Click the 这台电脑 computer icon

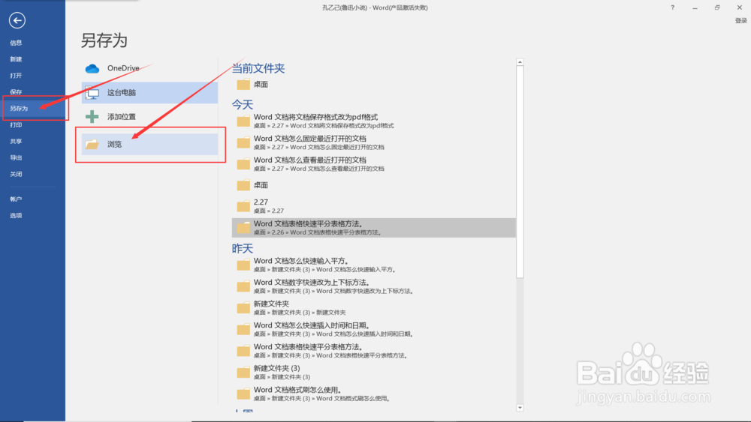click(x=92, y=93)
